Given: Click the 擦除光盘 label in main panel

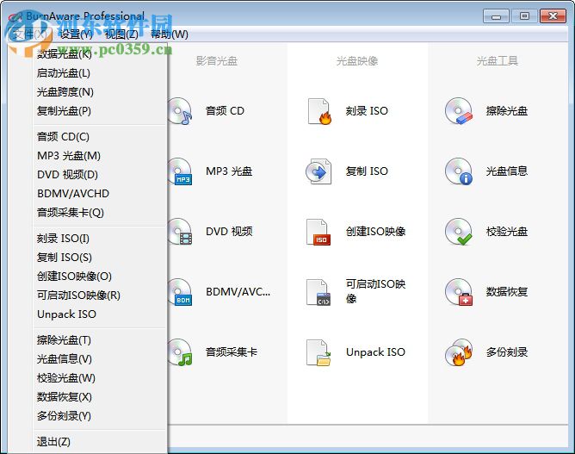Looking at the screenshot, I should point(507,111).
